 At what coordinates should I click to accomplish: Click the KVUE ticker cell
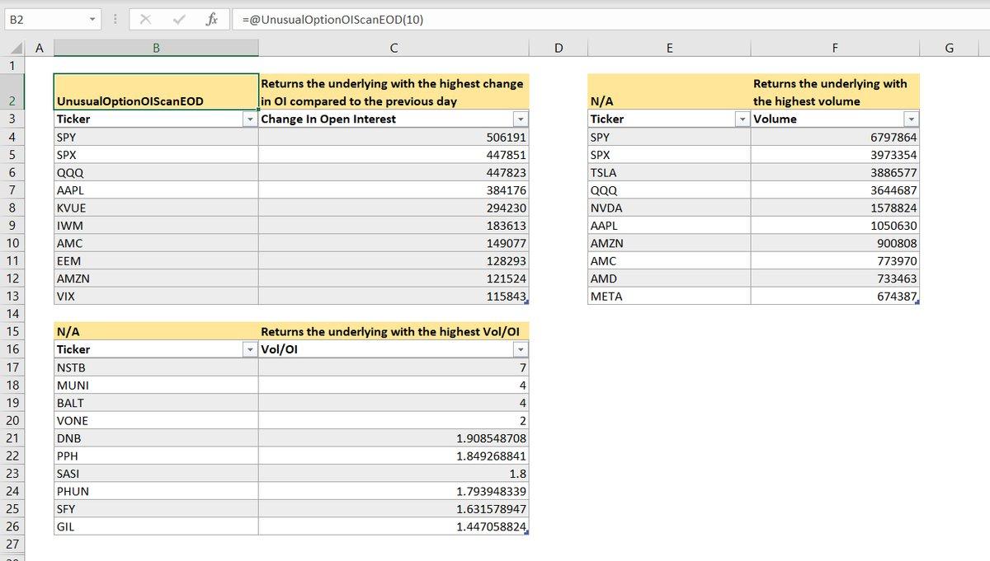pyautogui.click(x=156, y=208)
